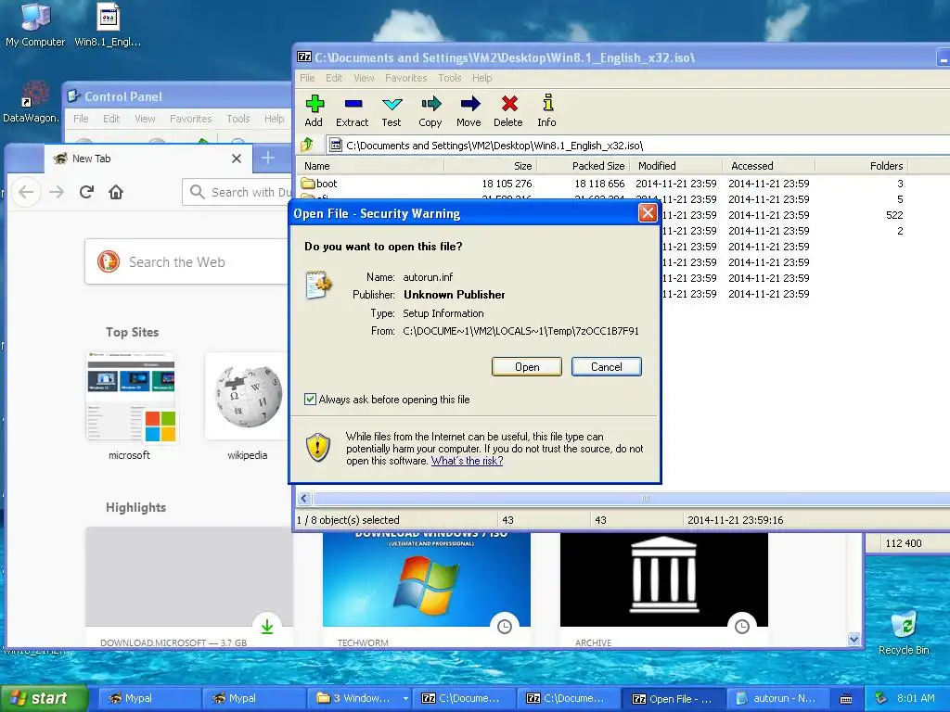
Task: Click Open in the Security Warning dialog
Action: pos(527,367)
